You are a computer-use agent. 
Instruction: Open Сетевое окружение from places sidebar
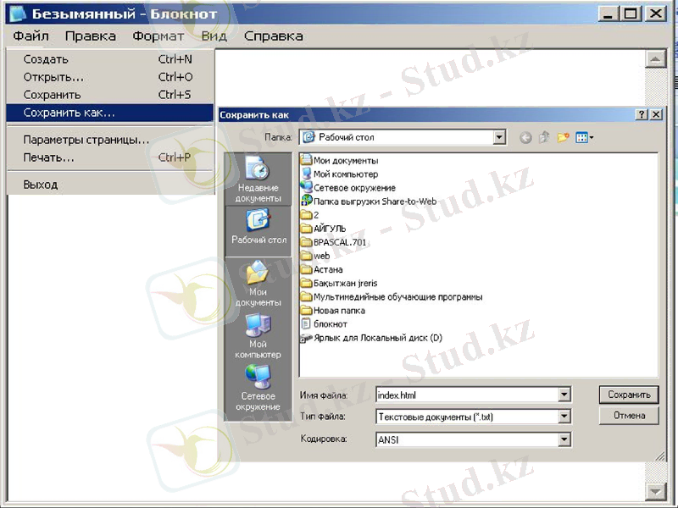pos(258,388)
